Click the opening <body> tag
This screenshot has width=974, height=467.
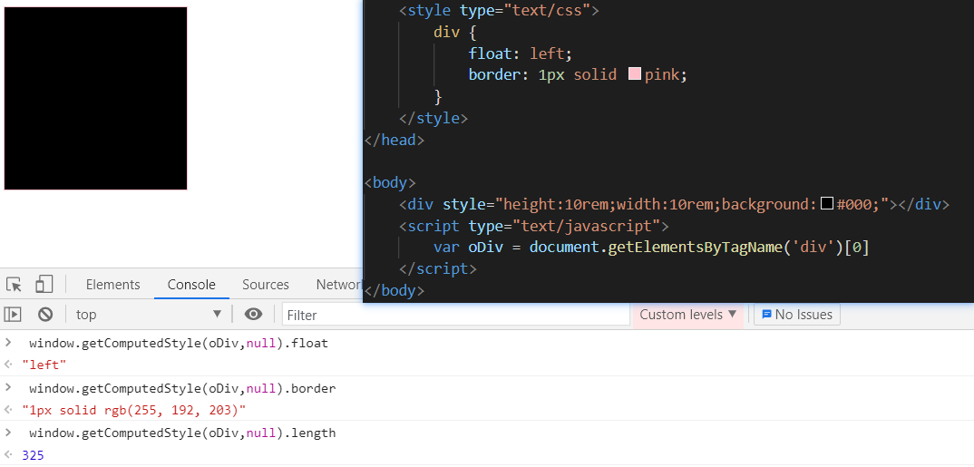(390, 182)
